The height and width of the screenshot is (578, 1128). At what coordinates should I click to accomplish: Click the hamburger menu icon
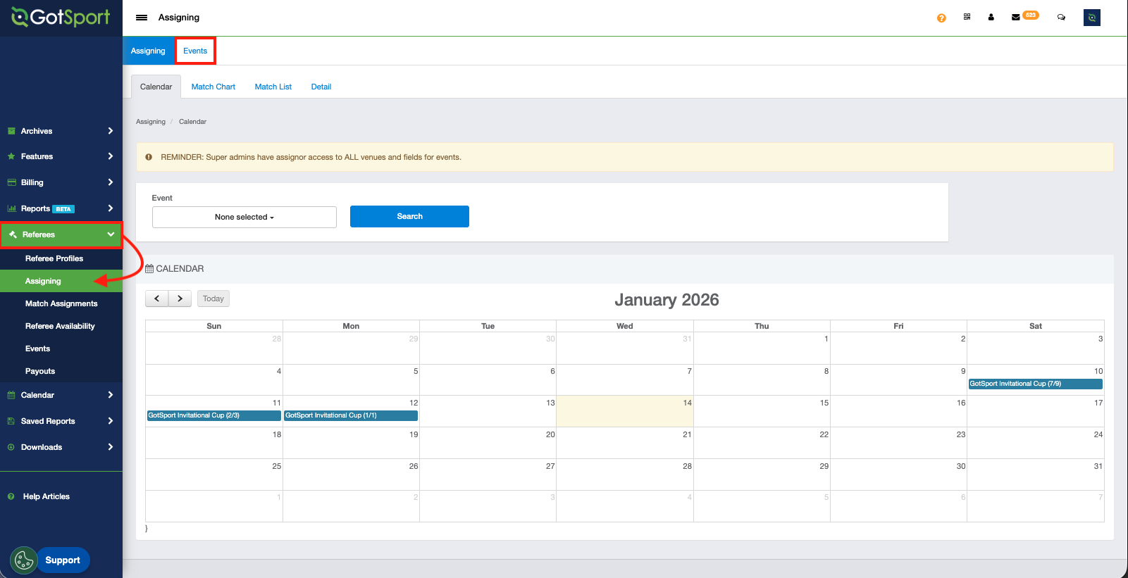point(142,18)
